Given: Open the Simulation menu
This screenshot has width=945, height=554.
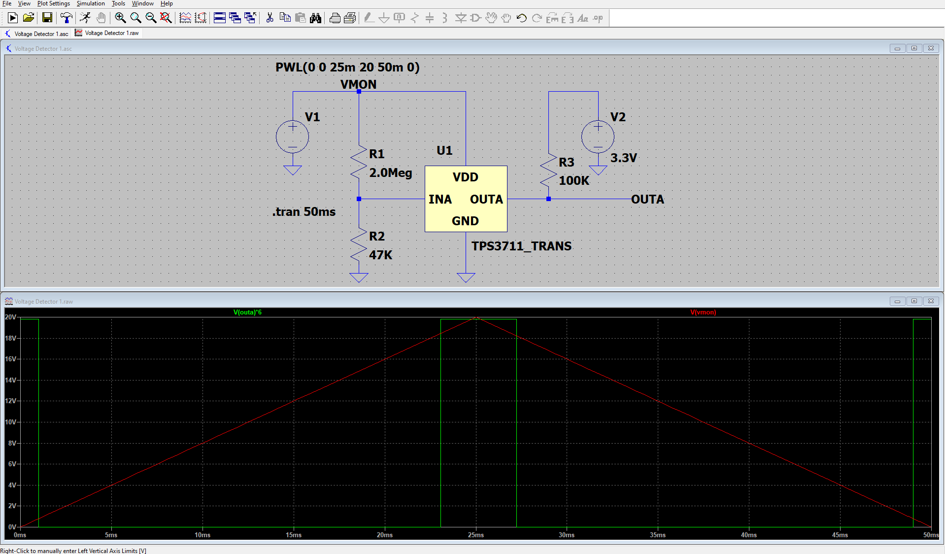Looking at the screenshot, I should [x=91, y=3].
